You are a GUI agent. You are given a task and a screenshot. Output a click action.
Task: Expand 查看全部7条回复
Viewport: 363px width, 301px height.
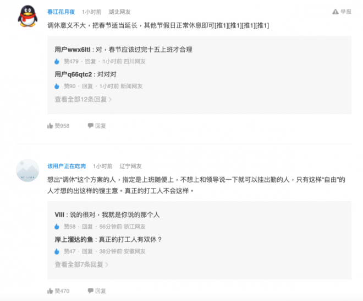tap(81, 265)
